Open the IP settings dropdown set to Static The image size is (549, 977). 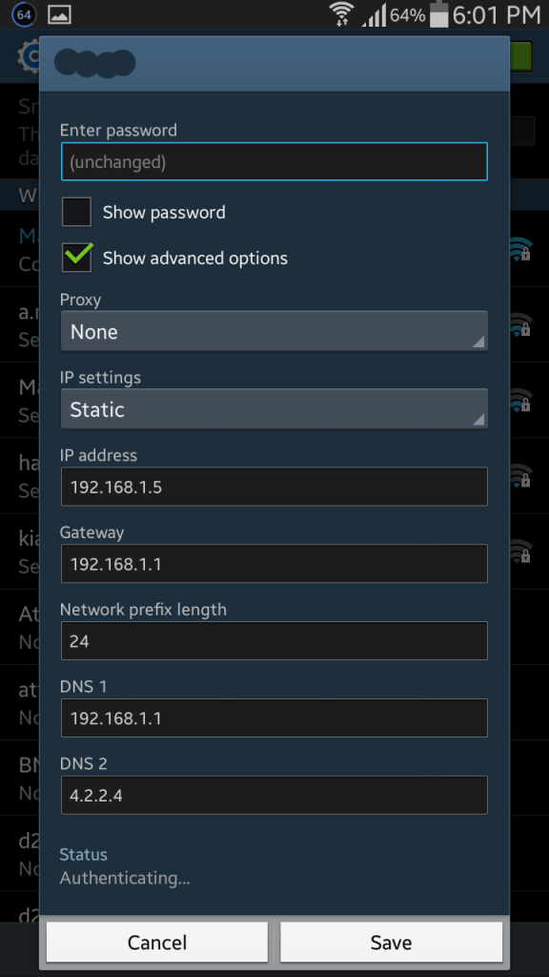274,408
